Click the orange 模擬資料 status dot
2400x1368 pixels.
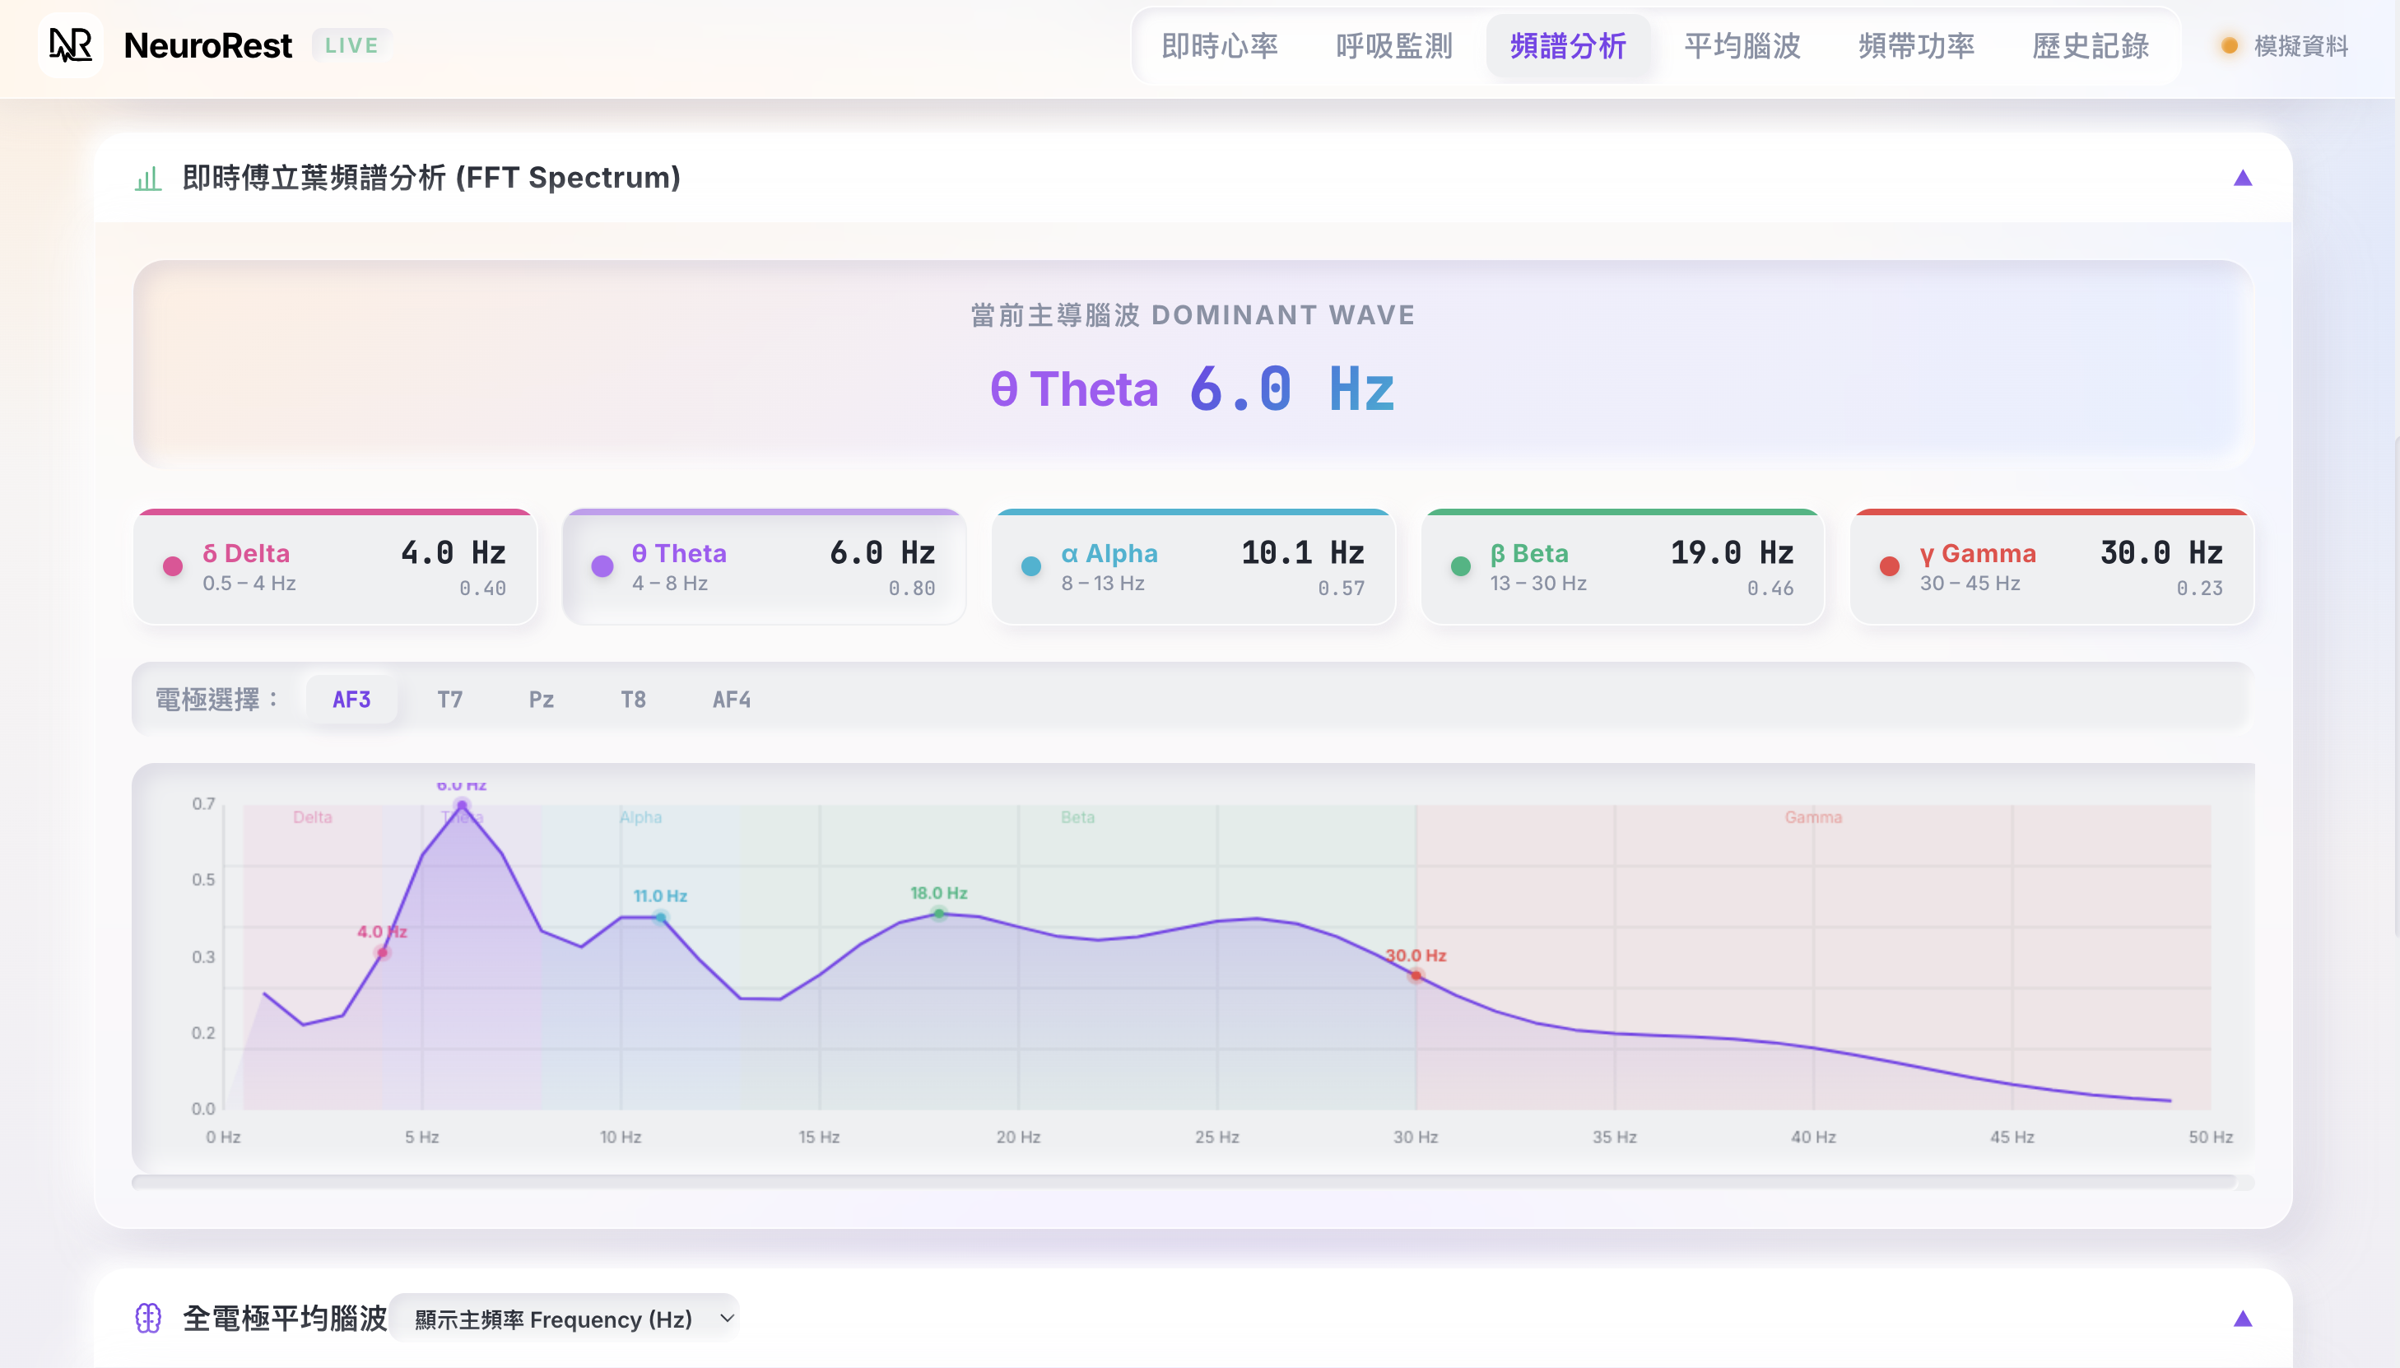click(2229, 45)
